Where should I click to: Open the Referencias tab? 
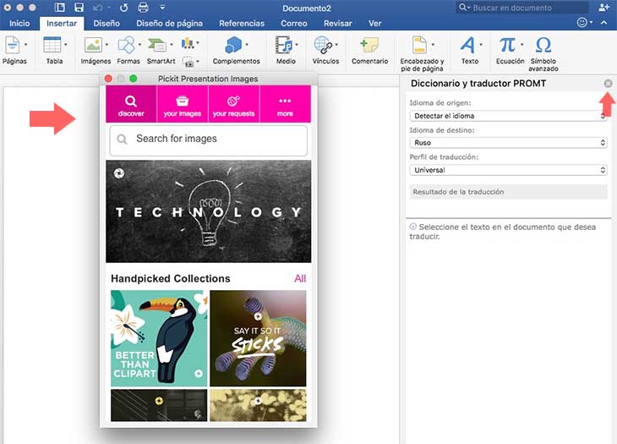(242, 23)
